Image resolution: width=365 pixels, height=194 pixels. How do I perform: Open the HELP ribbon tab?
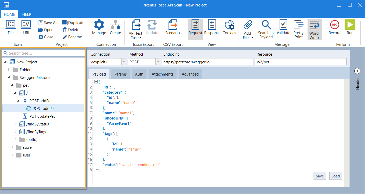click(26, 14)
